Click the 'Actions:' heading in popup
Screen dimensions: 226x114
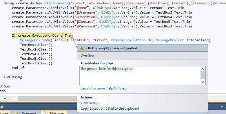click(87, 97)
